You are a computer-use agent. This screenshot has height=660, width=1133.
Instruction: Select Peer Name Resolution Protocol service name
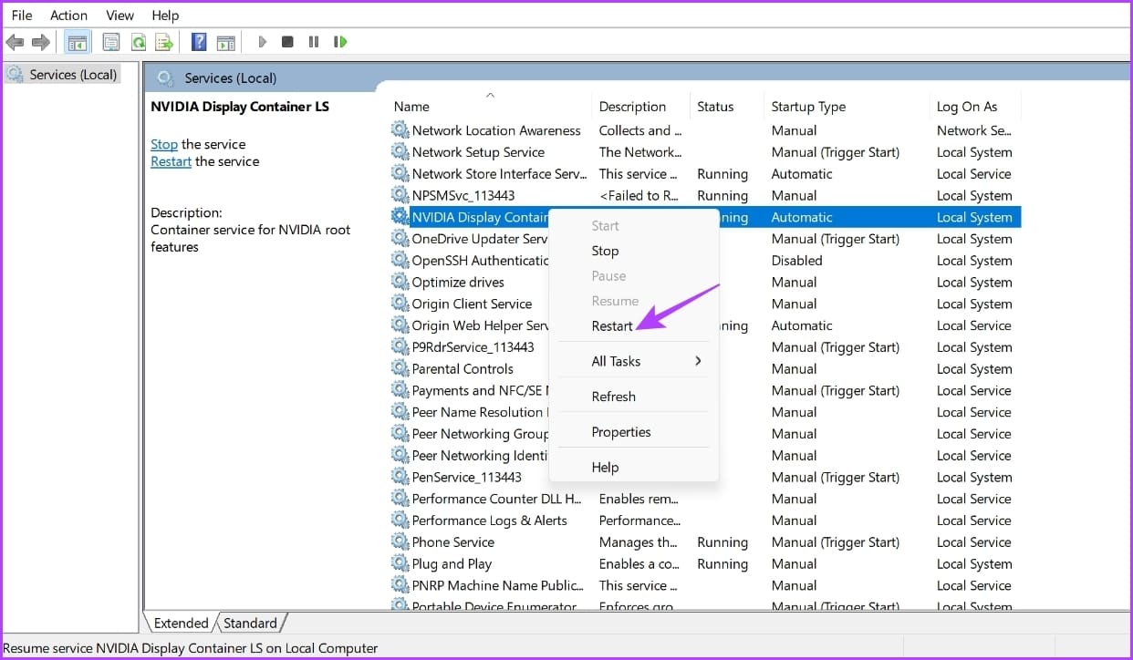click(x=480, y=412)
